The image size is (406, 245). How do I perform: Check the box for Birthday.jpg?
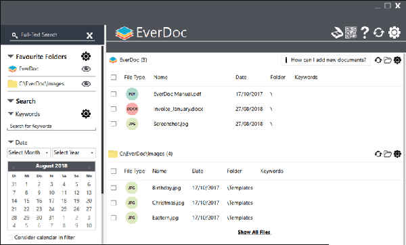(x=114, y=187)
